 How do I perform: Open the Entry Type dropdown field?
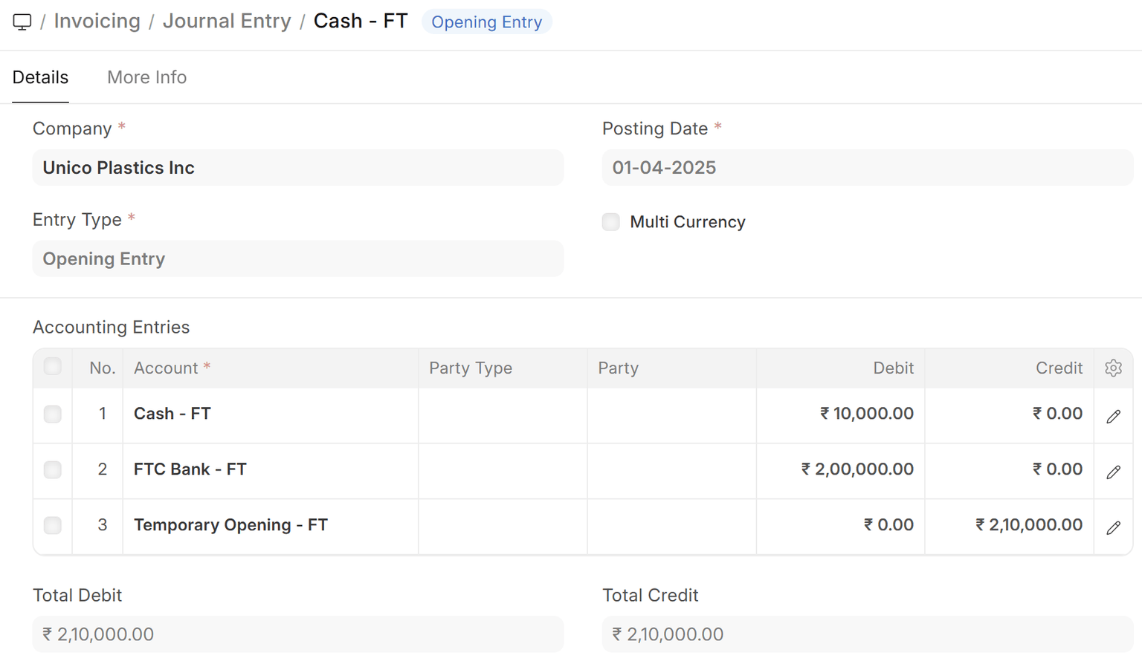coord(297,259)
